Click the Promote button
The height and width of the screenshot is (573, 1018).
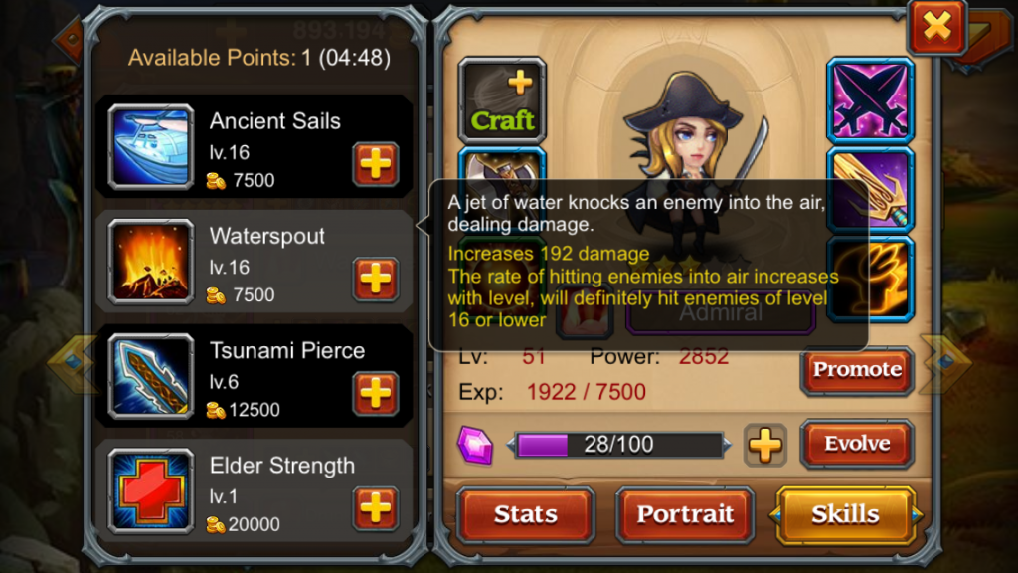(857, 370)
